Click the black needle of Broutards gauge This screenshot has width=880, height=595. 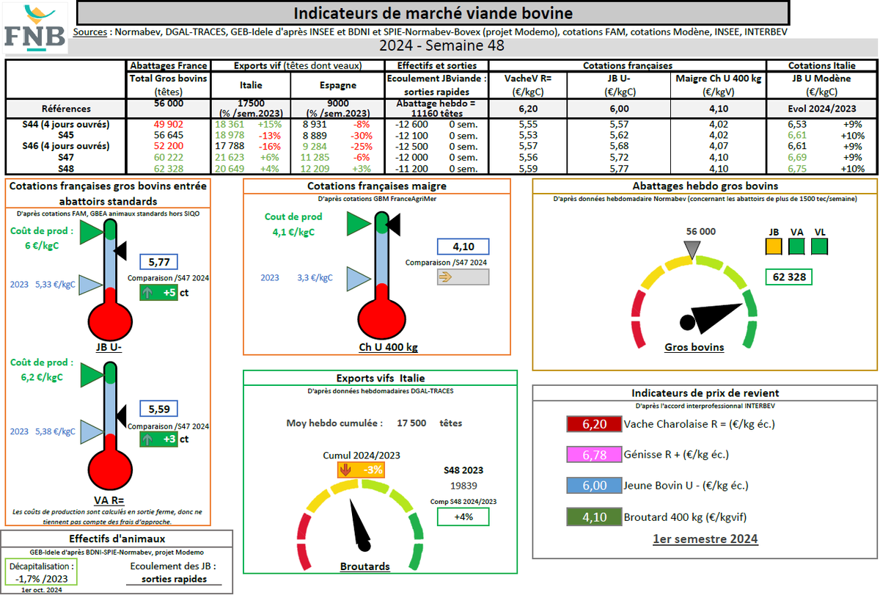(362, 525)
